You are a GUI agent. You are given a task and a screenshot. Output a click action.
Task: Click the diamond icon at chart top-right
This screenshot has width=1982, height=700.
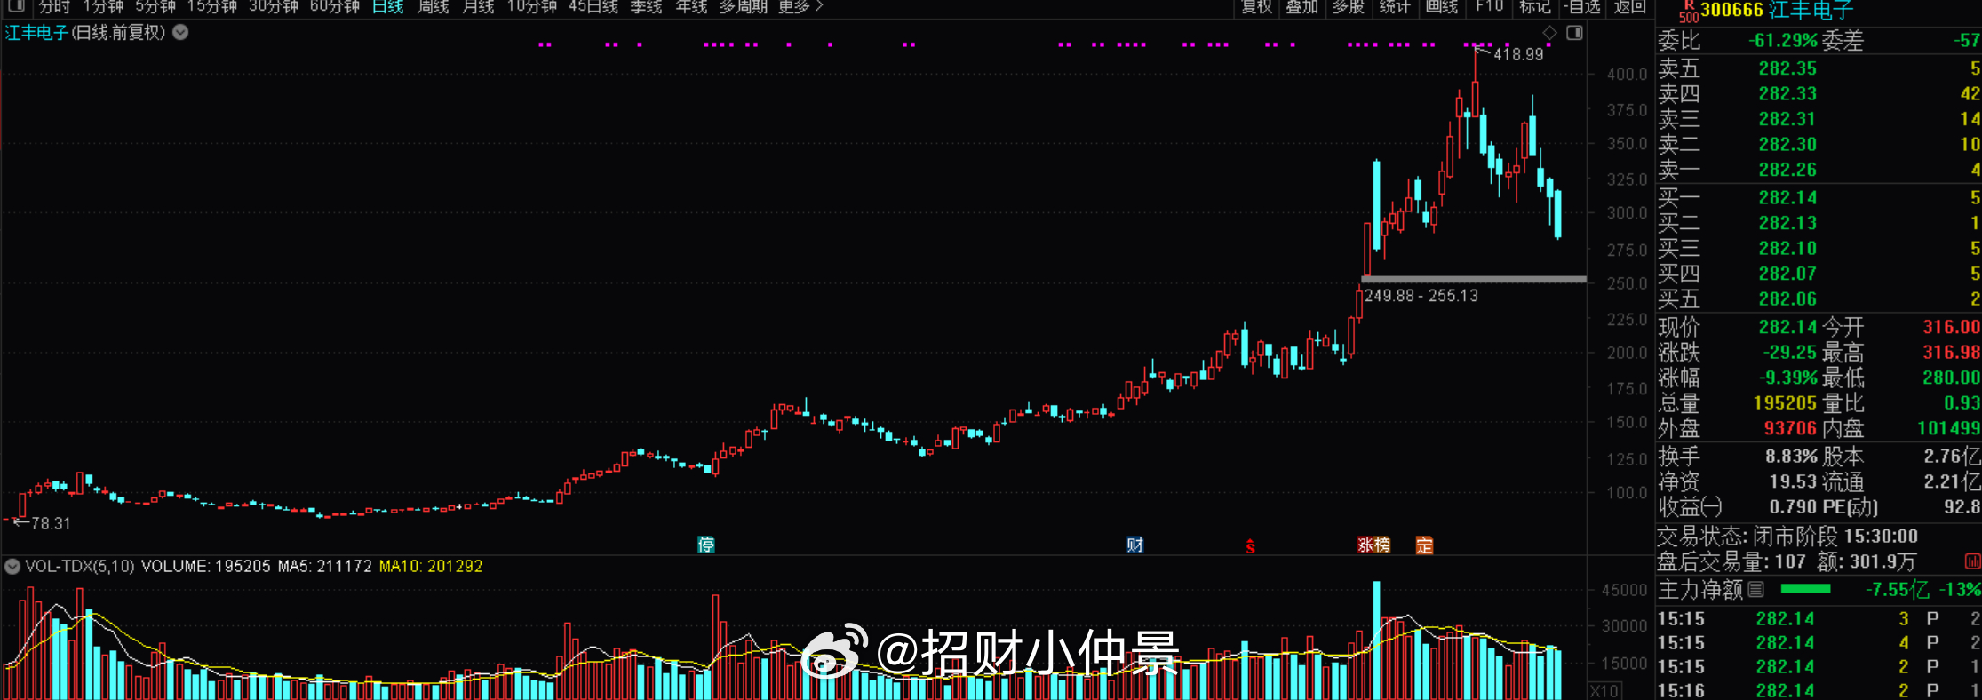pos(1549,33)
